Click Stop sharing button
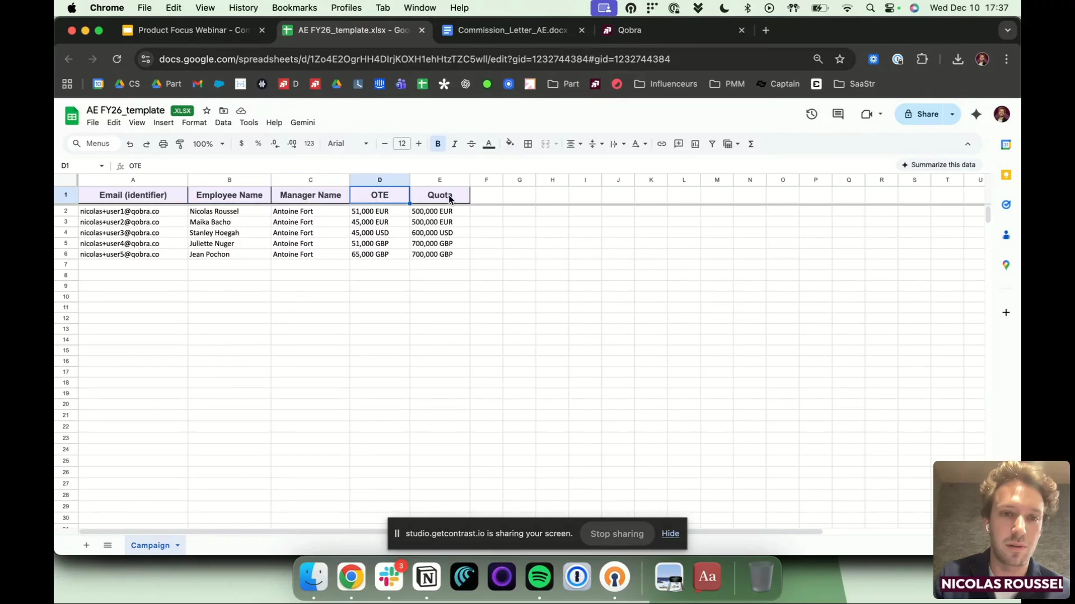 point(616,534)
